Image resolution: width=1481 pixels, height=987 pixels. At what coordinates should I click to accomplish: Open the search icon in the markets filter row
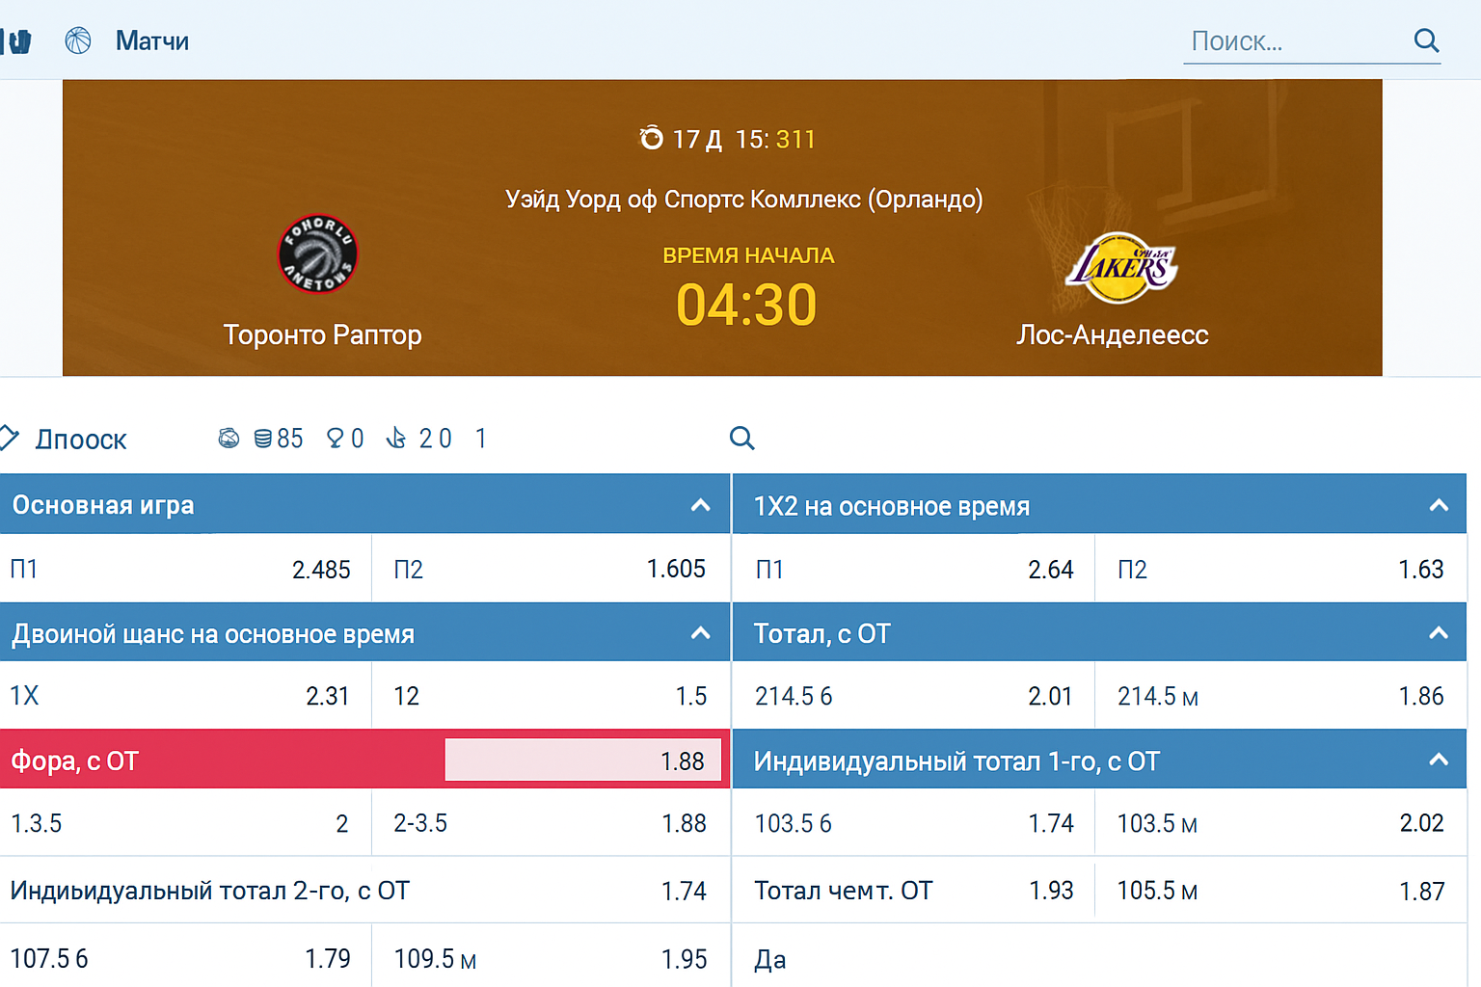[742, 439]
